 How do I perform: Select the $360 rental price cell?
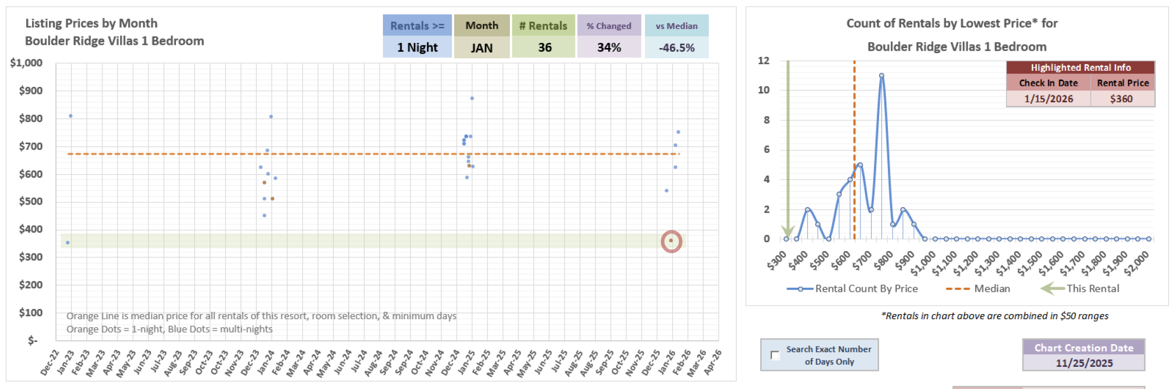click(1122, 99)
